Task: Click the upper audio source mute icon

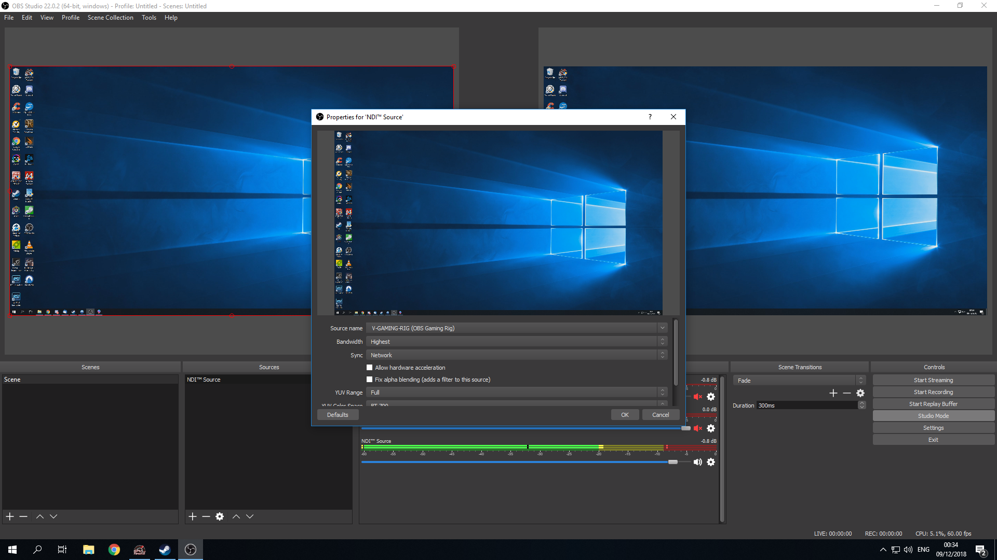Action: tap(697, 397)
